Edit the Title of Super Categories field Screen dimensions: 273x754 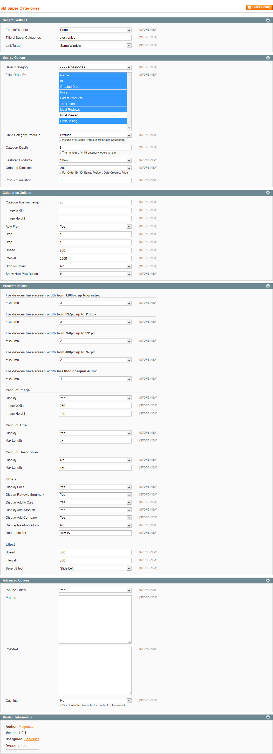[95, 38]
